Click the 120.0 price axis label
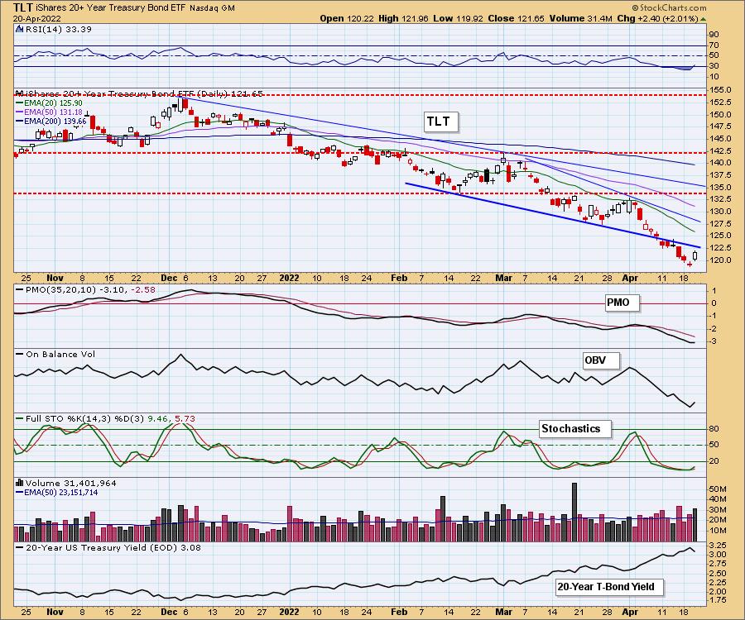745x620 pixels. [x=720, y=260]
